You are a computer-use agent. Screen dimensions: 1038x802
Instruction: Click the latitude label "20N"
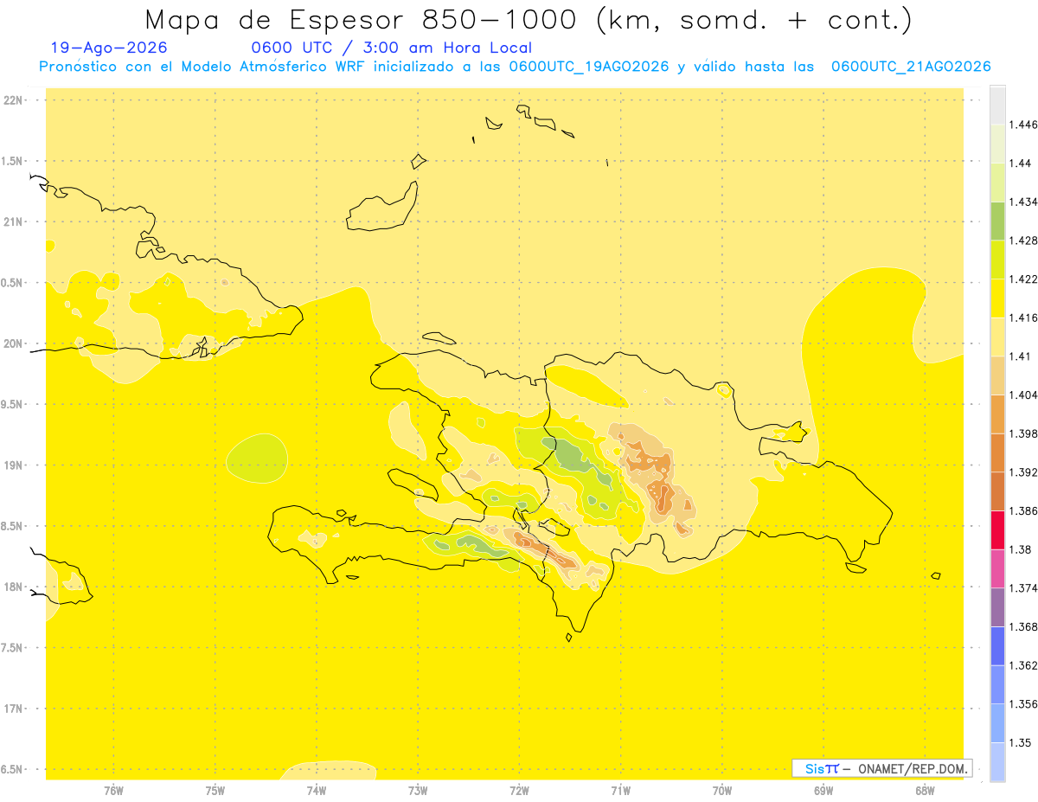coord(15,343)
